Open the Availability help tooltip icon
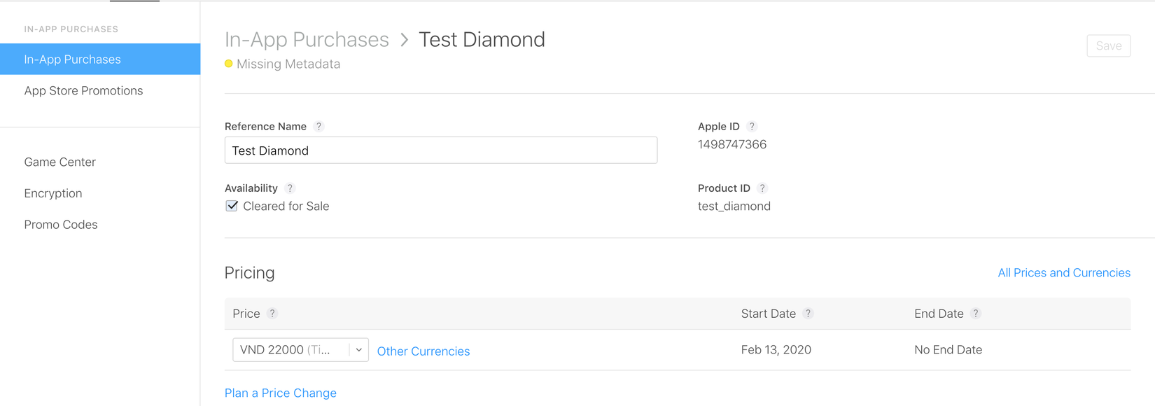Viewport: 1155px width, 406px height. point(290,188)
